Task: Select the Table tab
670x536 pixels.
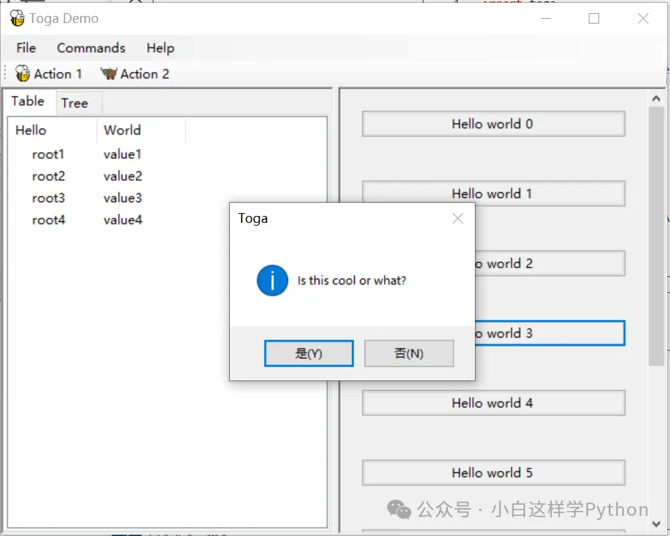Action: [28, 101]
